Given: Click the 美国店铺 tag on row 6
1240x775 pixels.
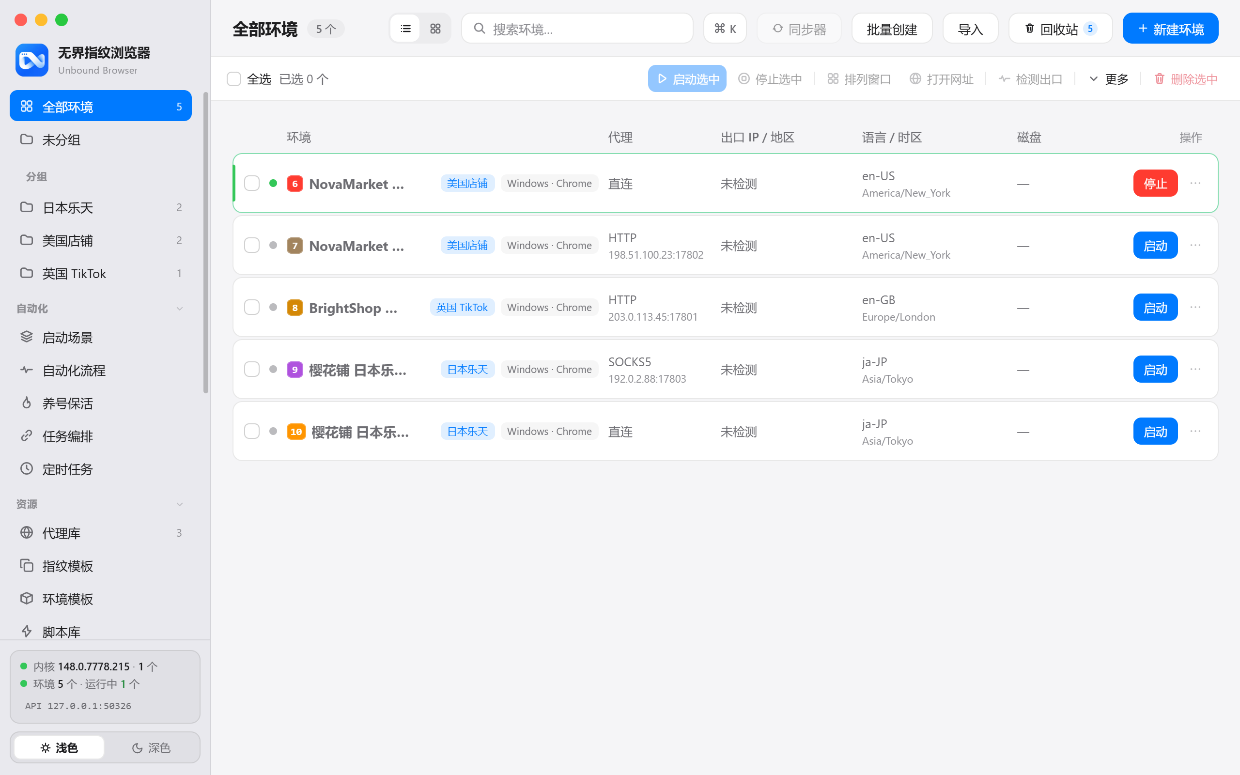Looking at the screenshot, I should (x=467, y=183).
